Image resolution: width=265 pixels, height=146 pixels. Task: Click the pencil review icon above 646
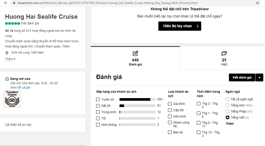point(135,54)
